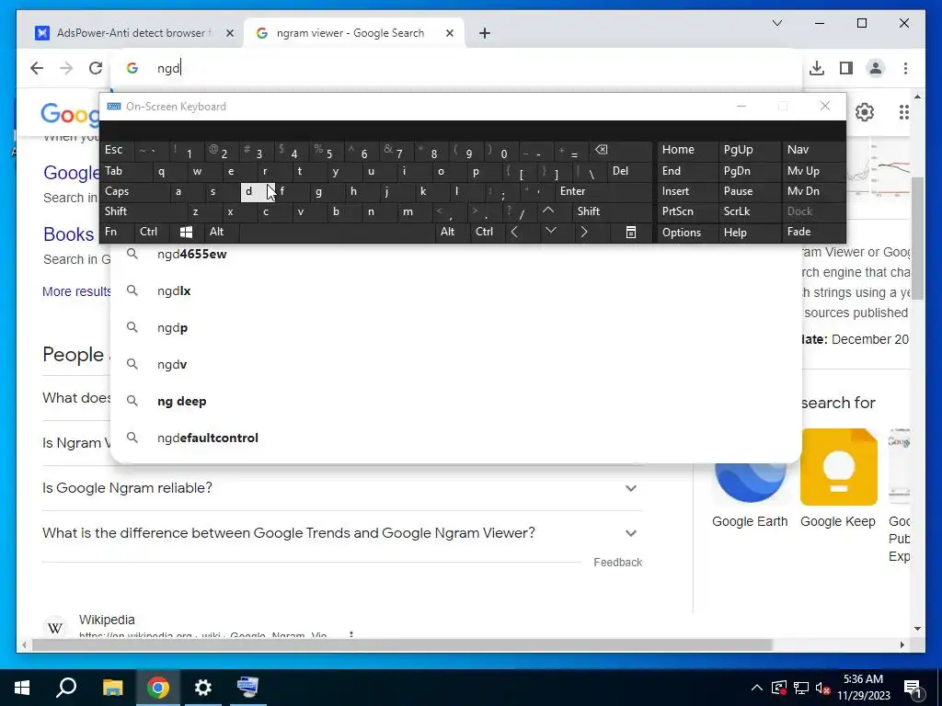Open Settings gear in taskbar
This screenshot has height=706, width=942.
[x=203, y=688]
